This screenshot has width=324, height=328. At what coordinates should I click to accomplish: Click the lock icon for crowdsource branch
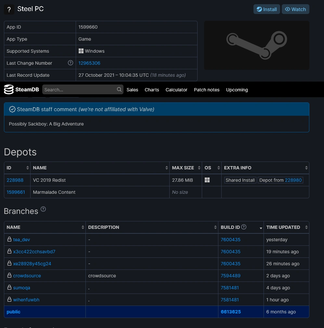[9, 275]
